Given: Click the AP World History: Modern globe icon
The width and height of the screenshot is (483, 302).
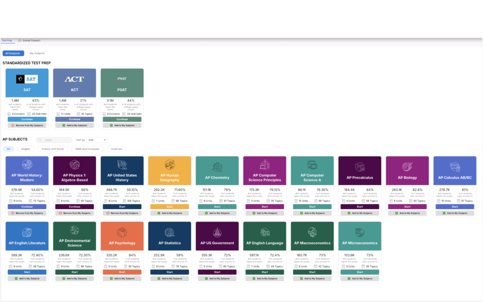Looking at the screenshot, I should point(27,165).
